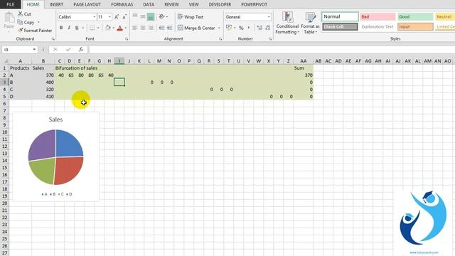Expand the Underline style dropdown arrow
Image resolution: width=455 pixels, height=256 pixels.
click(83, 28)
